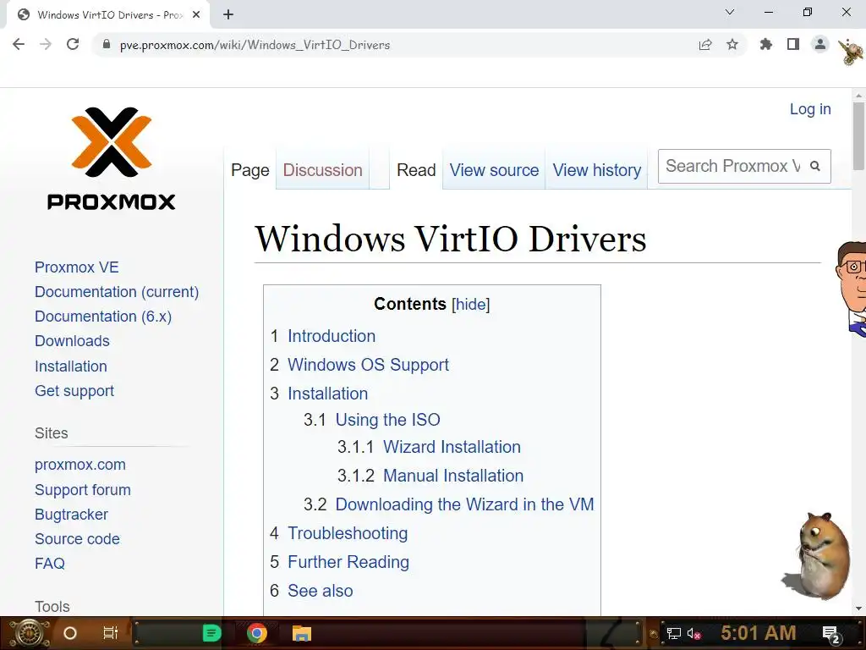Open the Start menu button on taskbar
This screenshot has height=650, width=866.
pos(30,633)
